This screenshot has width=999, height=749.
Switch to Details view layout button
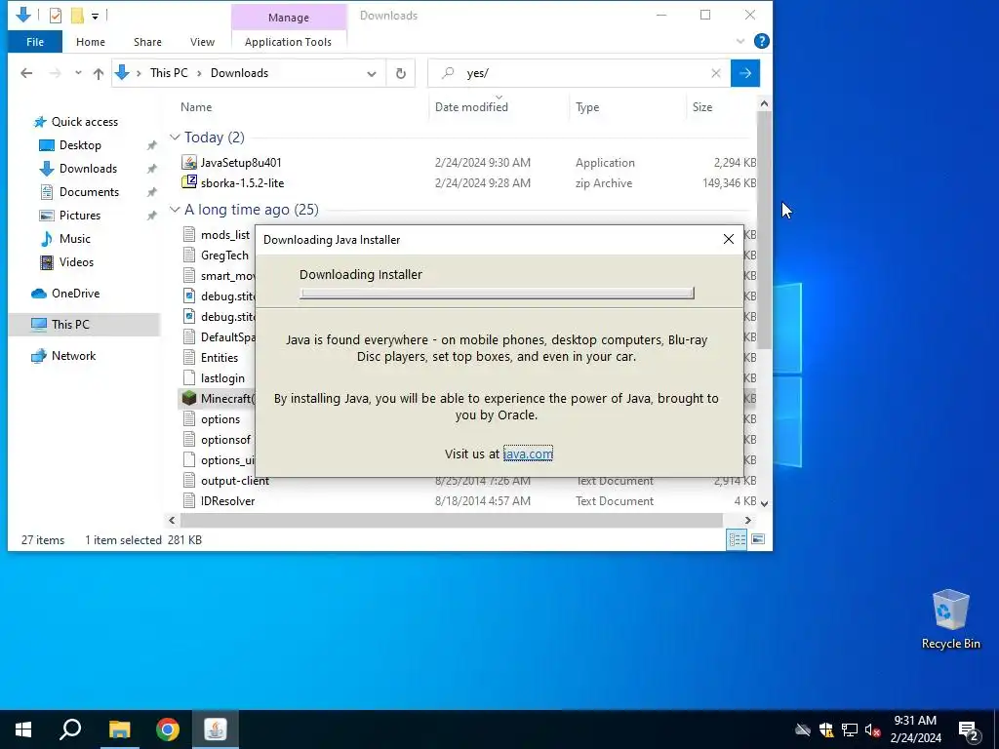tap(737, 540)
